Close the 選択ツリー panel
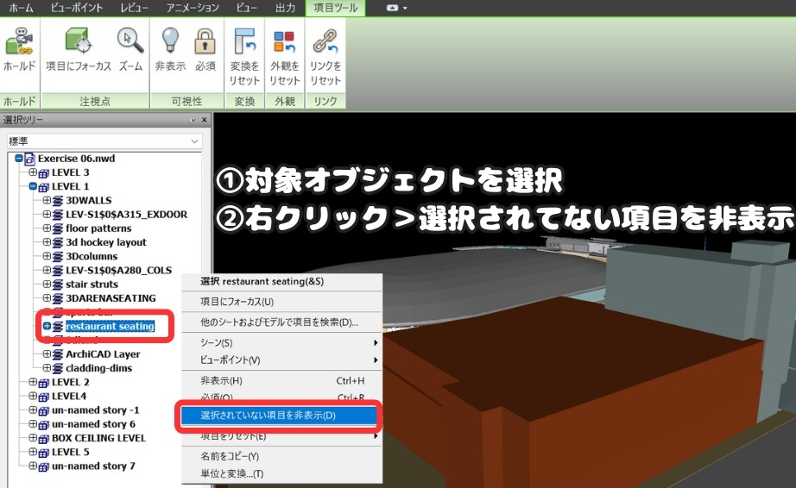The image size is (796, 488). 205,120
